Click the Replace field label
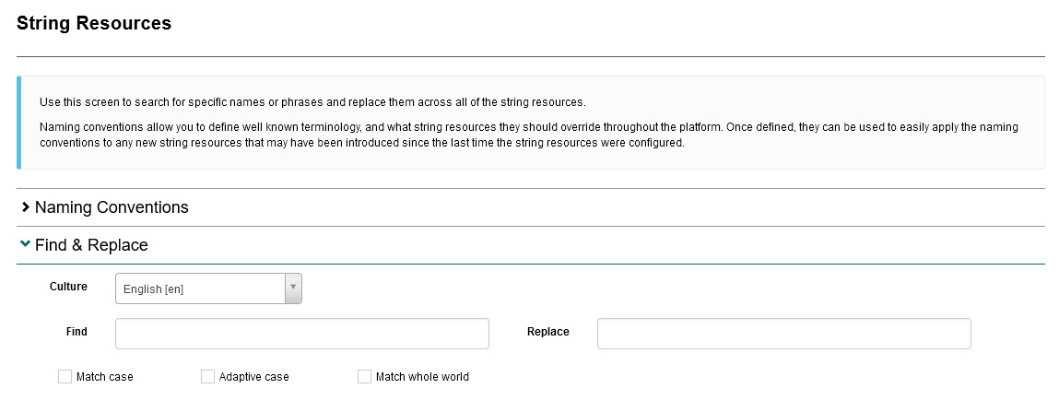 (x=547, y=332)
